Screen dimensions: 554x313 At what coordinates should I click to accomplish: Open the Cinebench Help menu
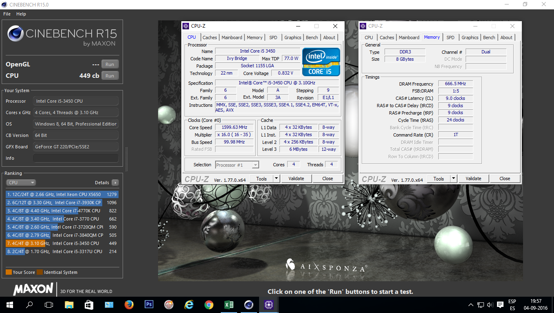coord(21,14)
